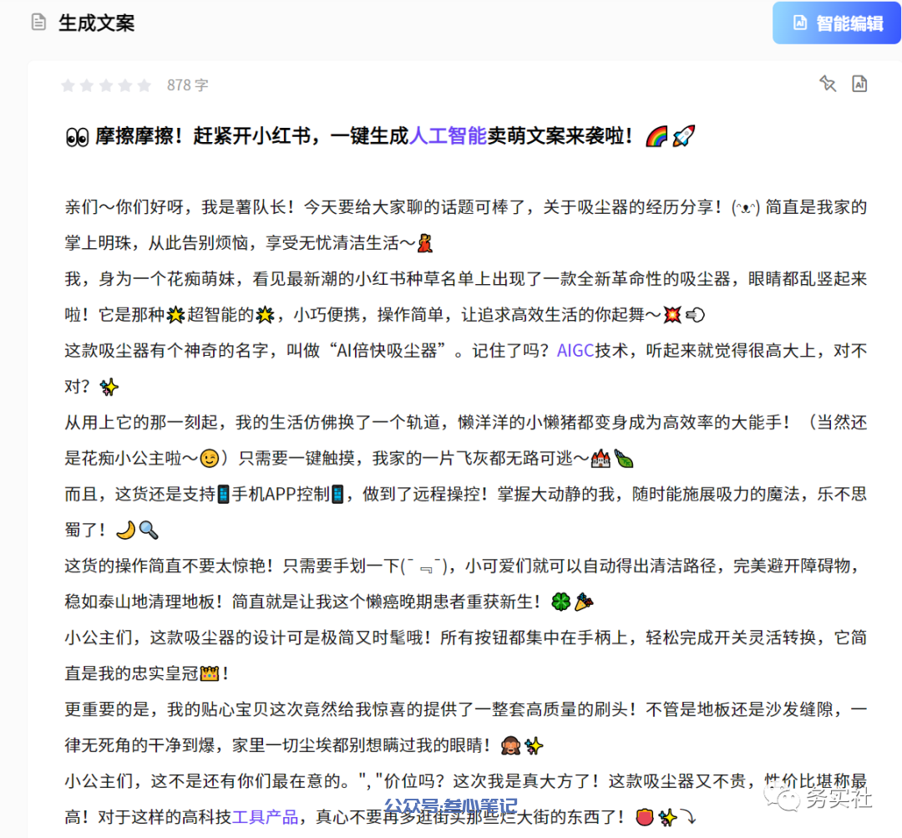The width and height of the screenshot is (902, 838).
Task: Click the dancer emoji after 清洁生活
Action: [425, 243]
